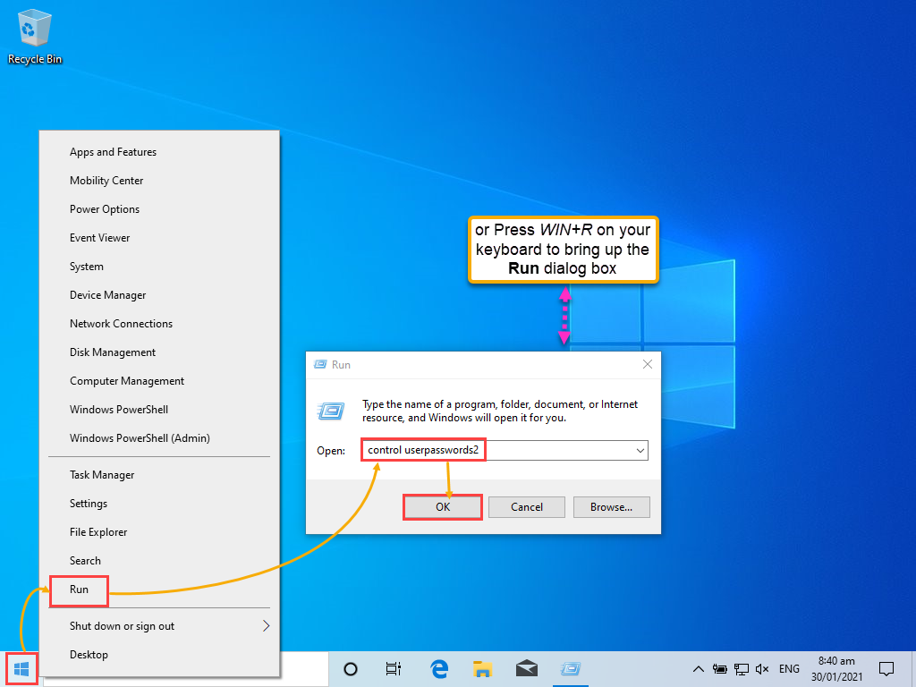Open Disk Management from the menu

point(159,352)
